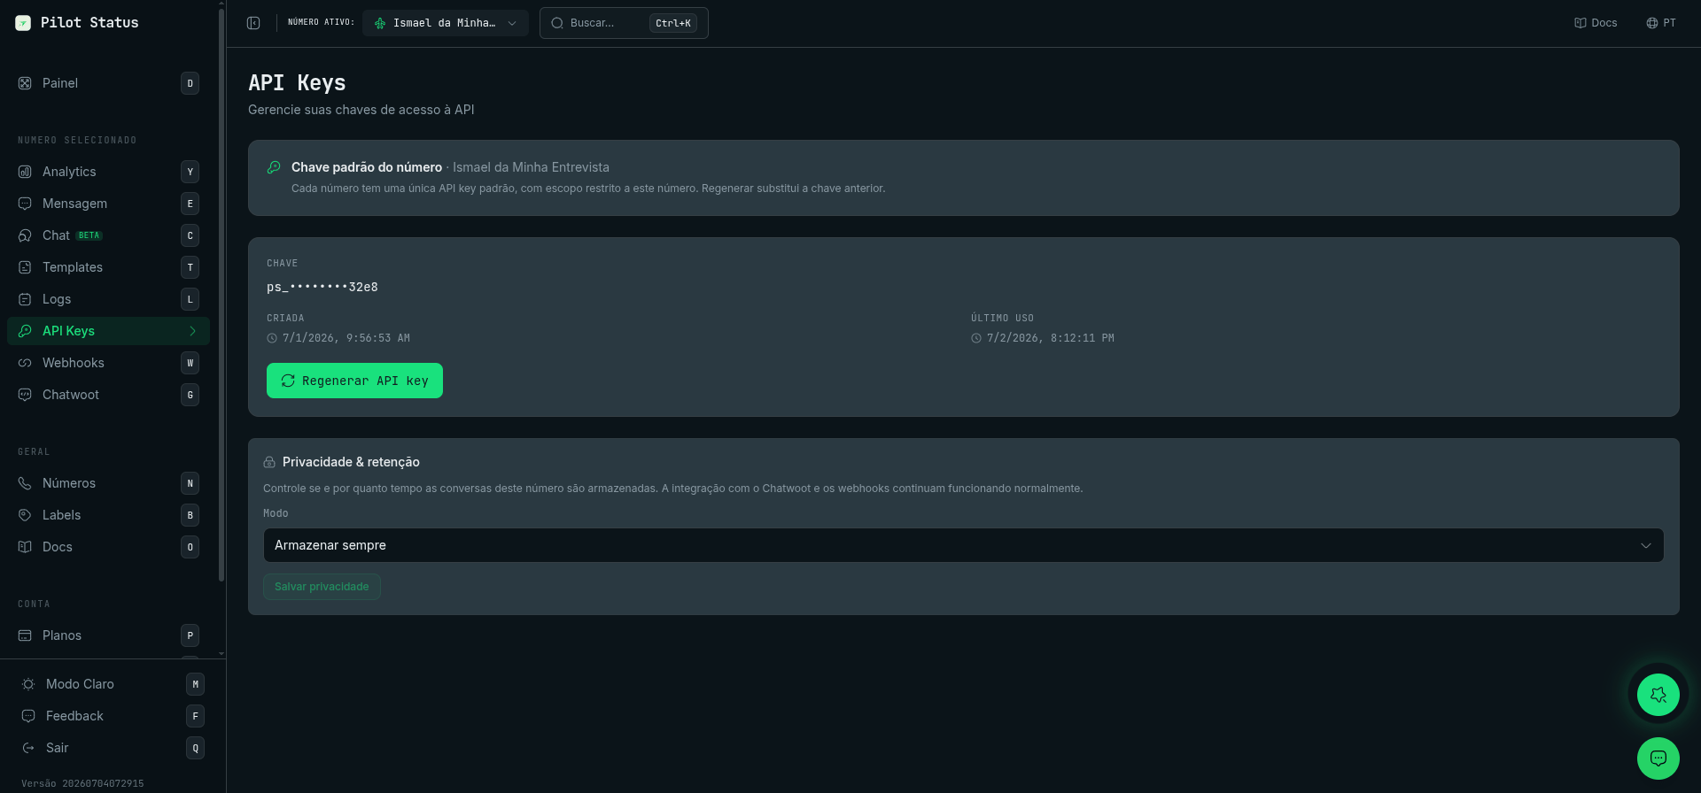Click the clock icon beside the creation date
Image resolution: width=1701 pixels, height=793 pixels.
pyautogui.click(x=272, y=338)
